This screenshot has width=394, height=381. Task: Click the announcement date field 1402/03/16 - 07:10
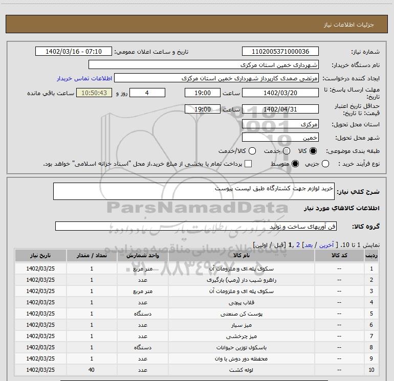pyautogui.click(x=74, y=51)
